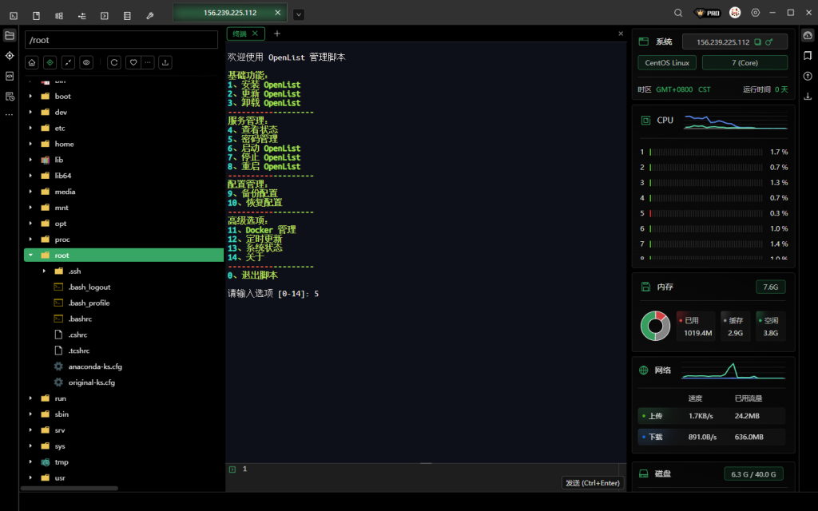Click the upload icon in file toolbar
Viewport: 818px width, 511px height.
(x=165, y=62)
